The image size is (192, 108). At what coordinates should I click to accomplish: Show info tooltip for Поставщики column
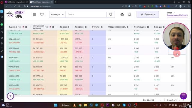[148, 27]
